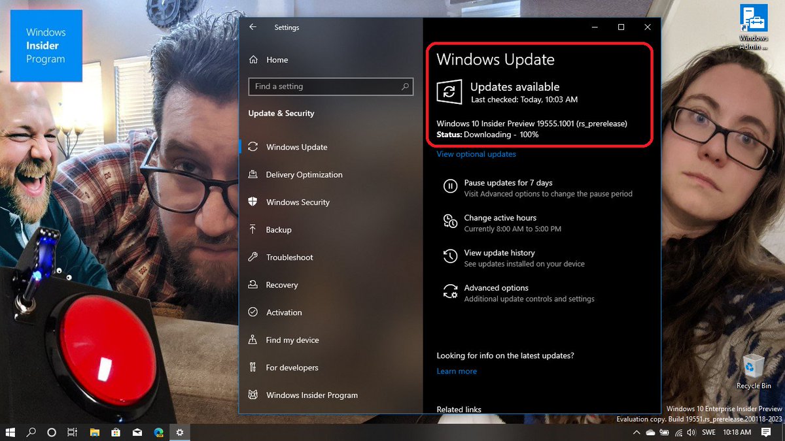
Task: Click the Learn more link
Action: [x=457, y=371]
